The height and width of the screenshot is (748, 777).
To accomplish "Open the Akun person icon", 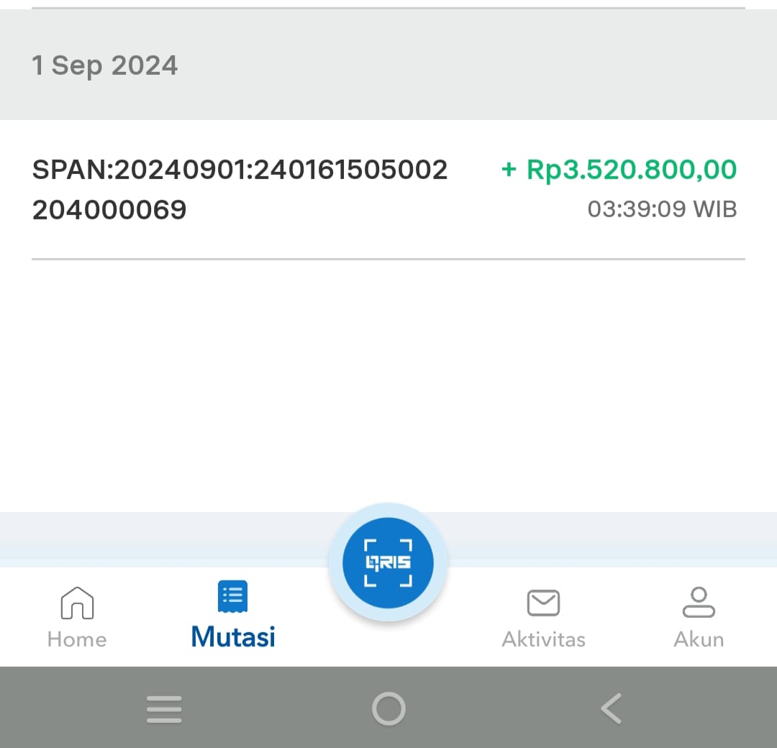I will pyautogui.click(x=699, y=603).
